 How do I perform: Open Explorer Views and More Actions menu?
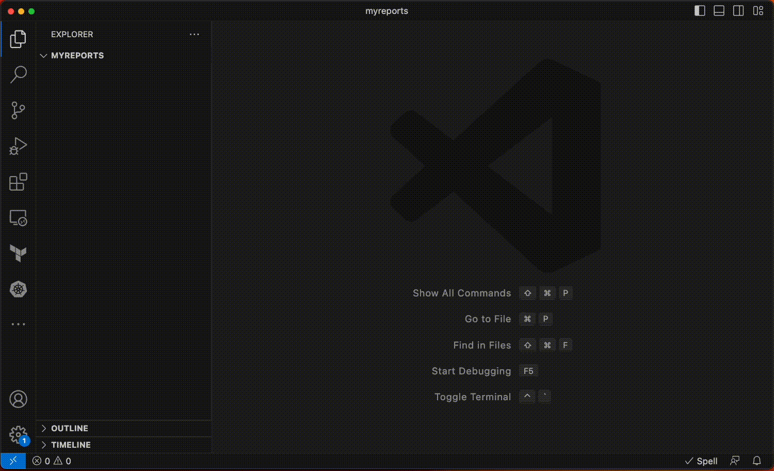tap(194, 34)
